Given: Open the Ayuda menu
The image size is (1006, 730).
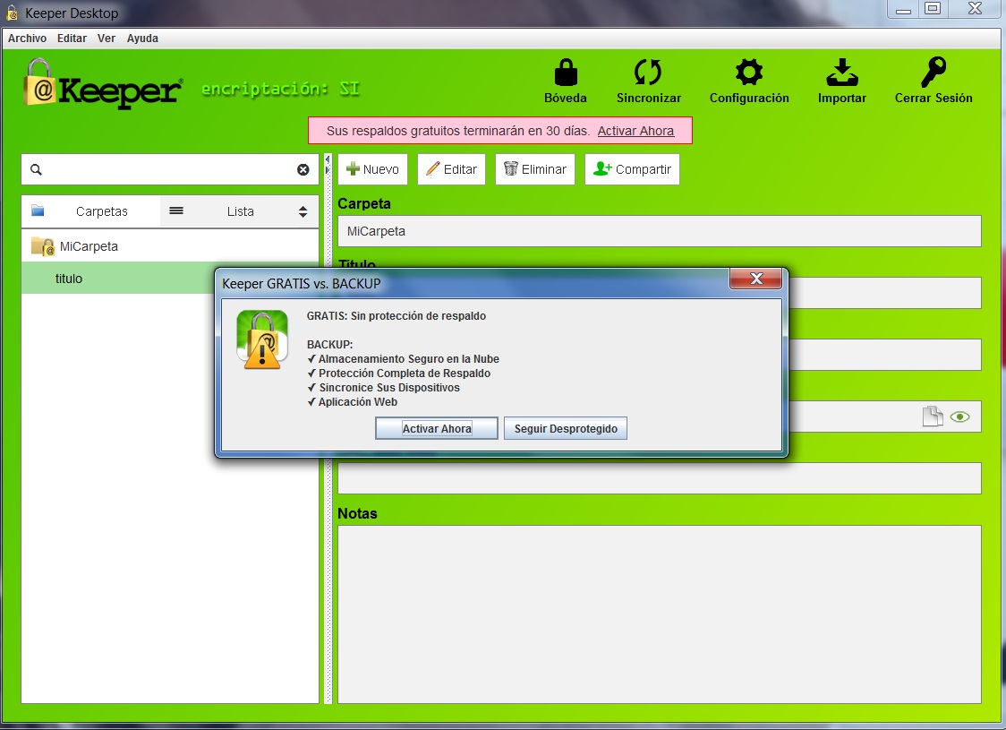Looking at the screenshot, I should pos(142,38).
